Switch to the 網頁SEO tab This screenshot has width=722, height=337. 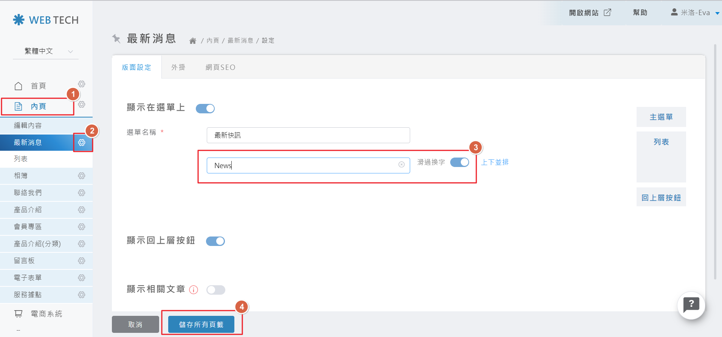220,67
